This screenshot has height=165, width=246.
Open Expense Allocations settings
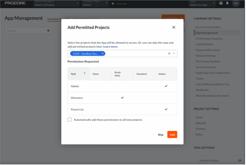click(208, 50)
